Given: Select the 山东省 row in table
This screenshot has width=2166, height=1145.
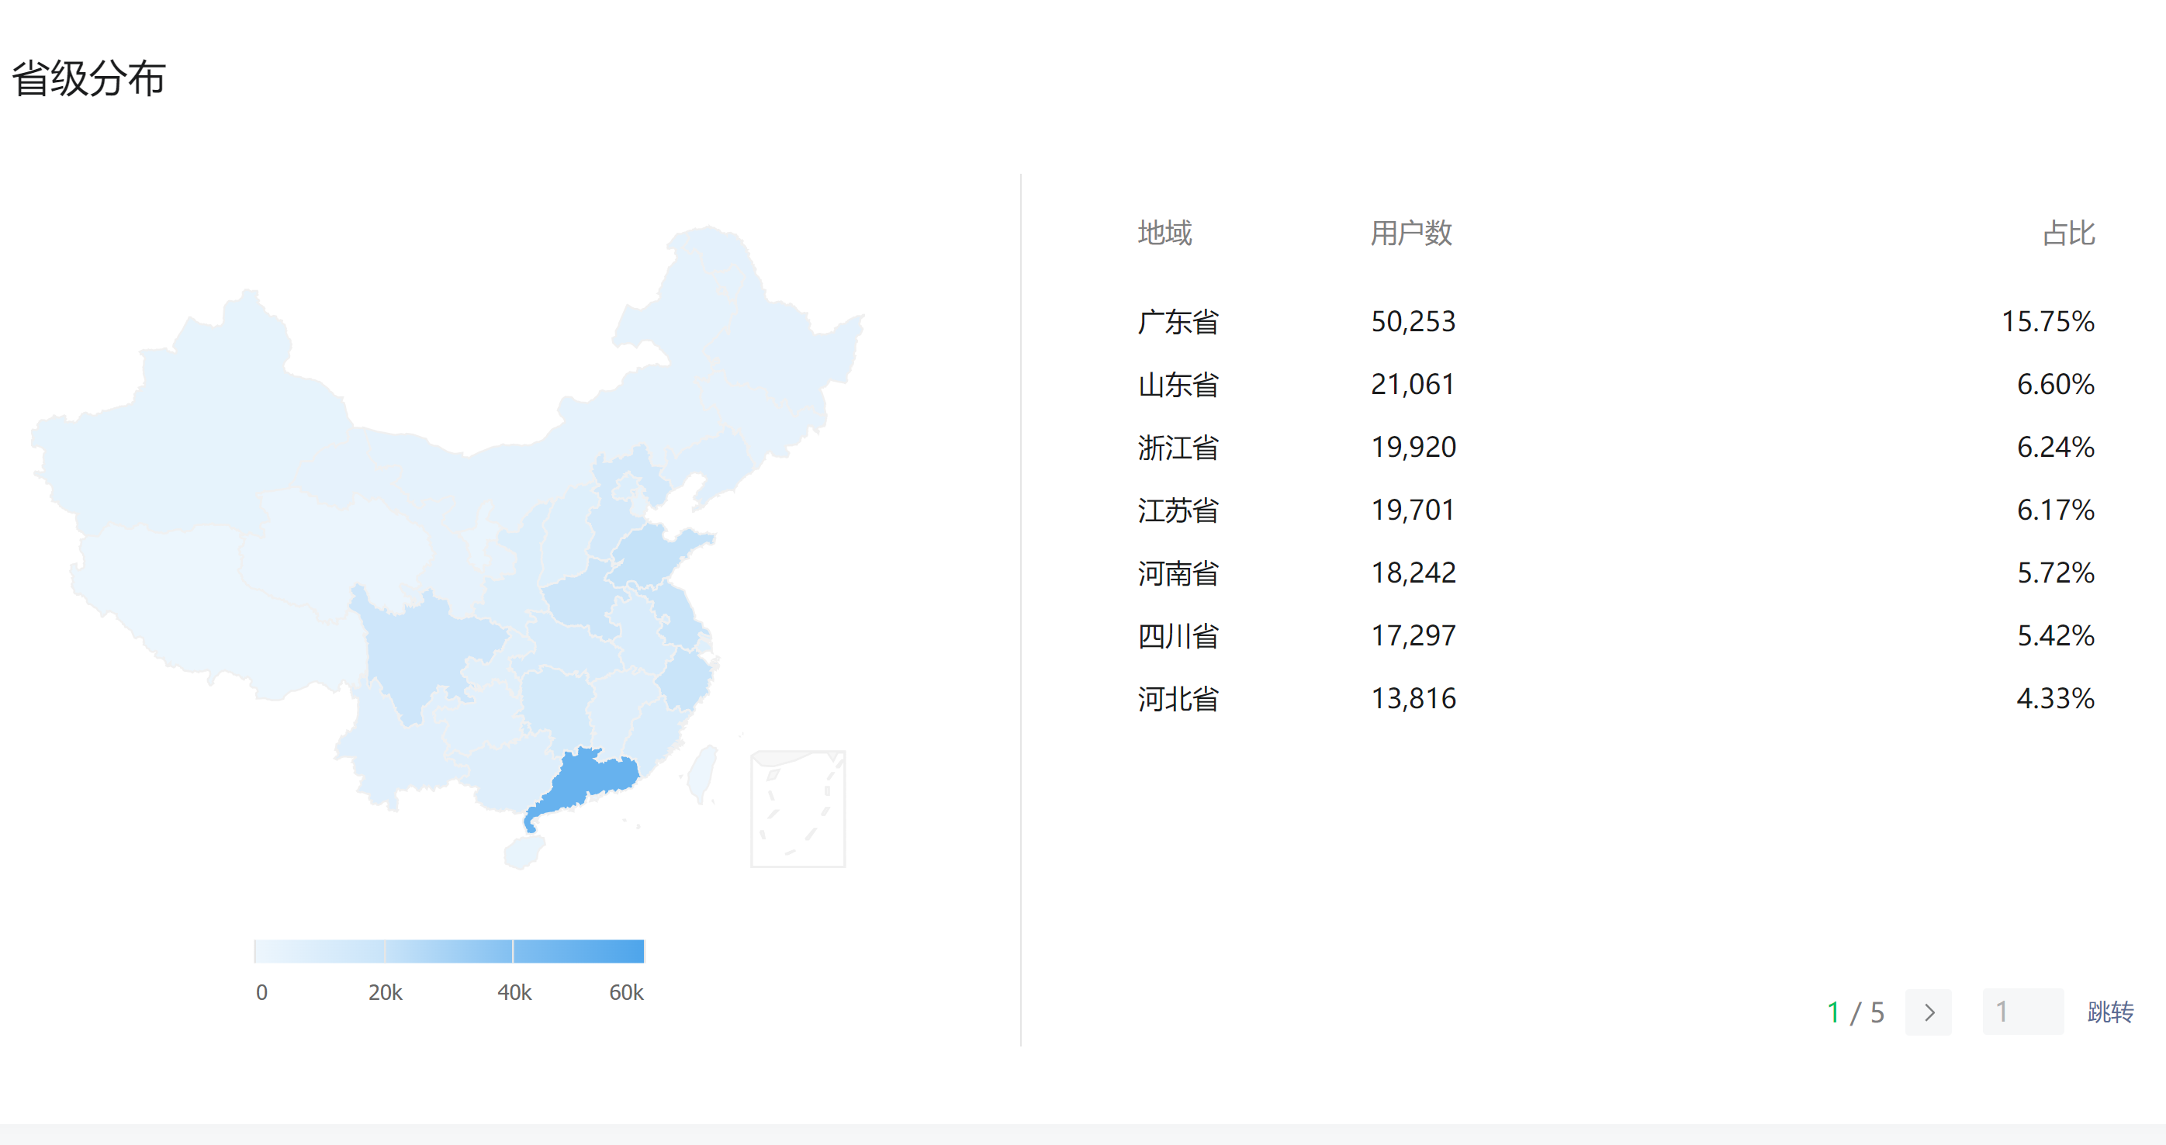Looking at the screenshot, I should [x=1177, y=384].
